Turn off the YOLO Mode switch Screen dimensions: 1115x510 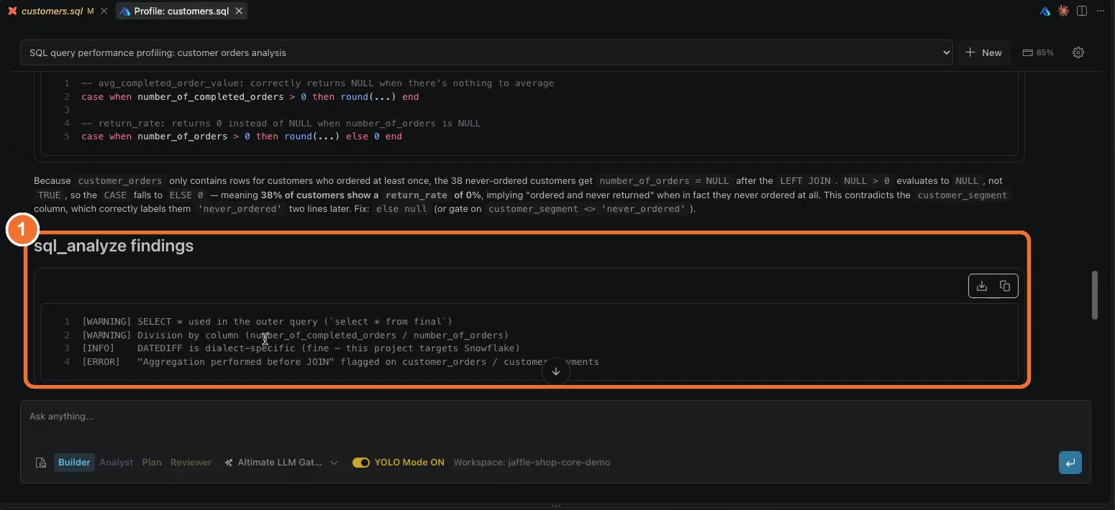click(x=360, y=463)
